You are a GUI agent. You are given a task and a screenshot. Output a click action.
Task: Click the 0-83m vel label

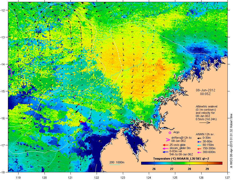[176, 151]
